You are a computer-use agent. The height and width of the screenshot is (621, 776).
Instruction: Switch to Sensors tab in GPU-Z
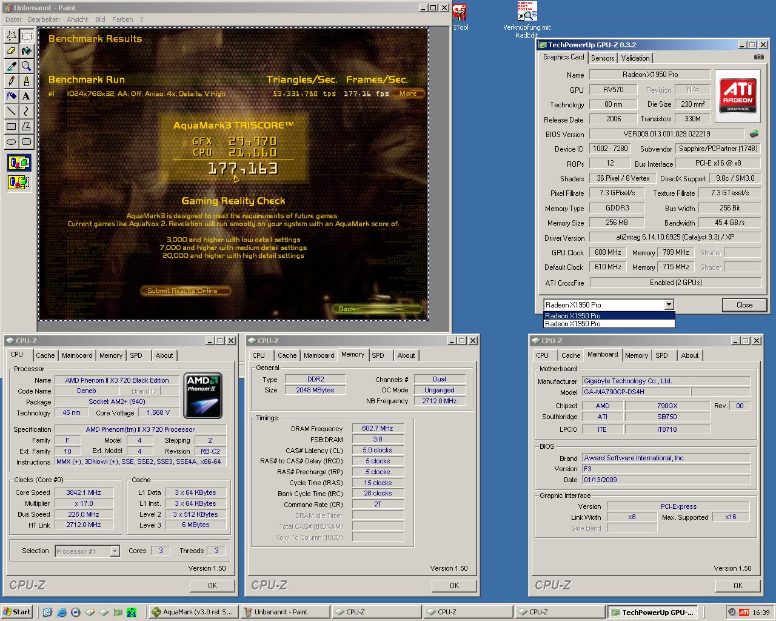click(x=603, y=58)
